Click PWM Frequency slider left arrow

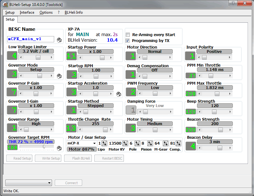click(x=140, y=93)
